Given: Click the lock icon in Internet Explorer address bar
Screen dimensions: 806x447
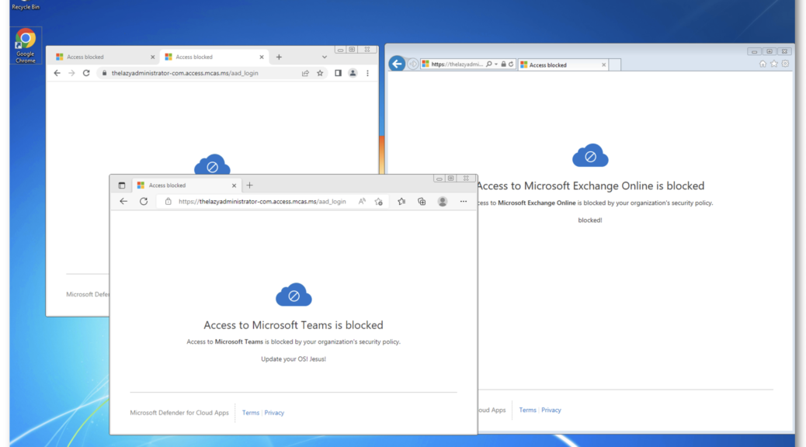Looking at the screenshot, I should tap(504, 64).
